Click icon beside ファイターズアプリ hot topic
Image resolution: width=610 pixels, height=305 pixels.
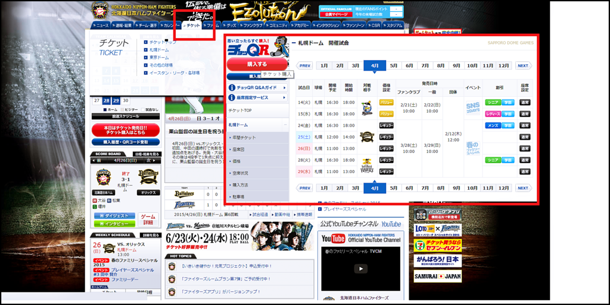pyautogui.click(x=172, y=291)
